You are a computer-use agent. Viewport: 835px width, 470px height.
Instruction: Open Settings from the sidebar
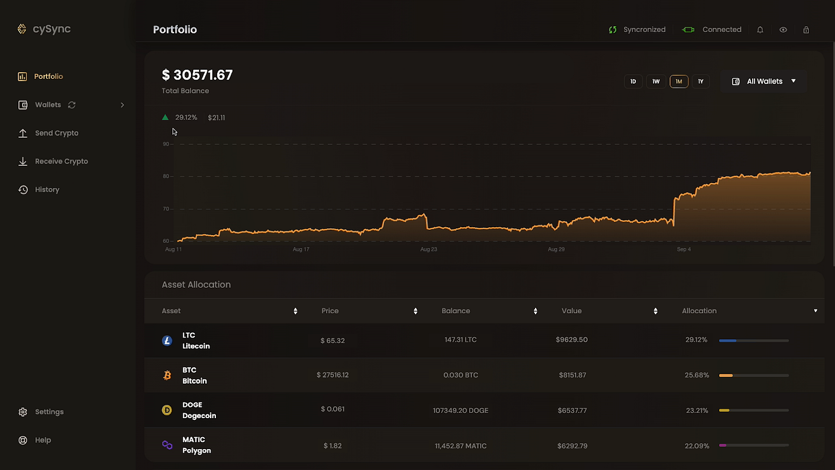pyautogui.click(x=49, y=412)
